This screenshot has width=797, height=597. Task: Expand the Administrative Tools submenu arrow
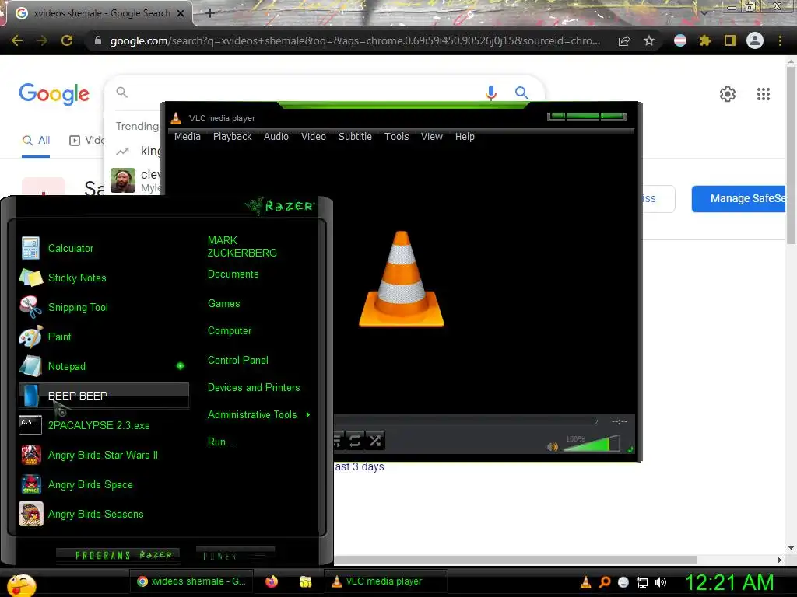[308, 415]
